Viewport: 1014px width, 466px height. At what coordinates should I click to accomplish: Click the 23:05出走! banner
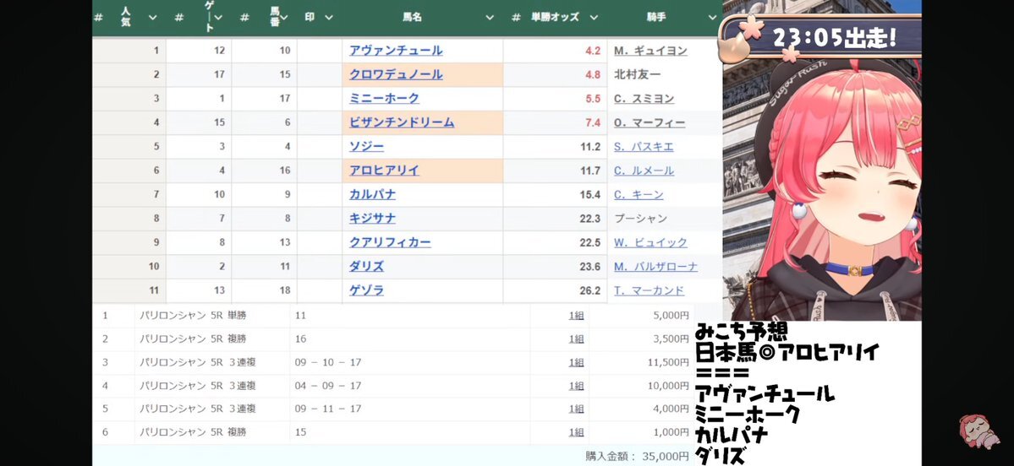point(821,38)
